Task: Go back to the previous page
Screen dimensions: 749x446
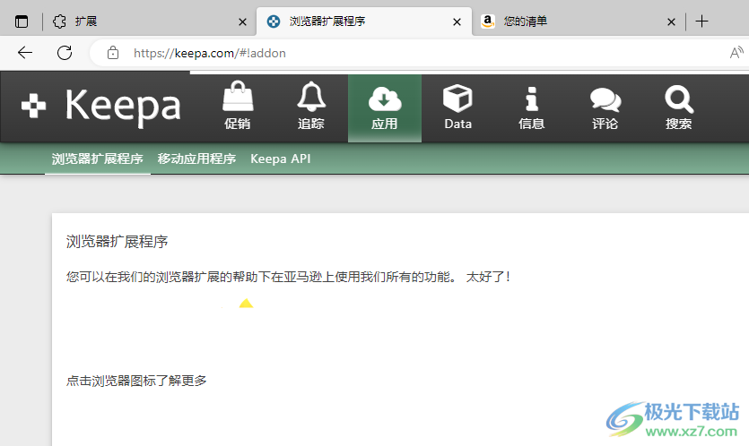Action: (x=25, y=53)
